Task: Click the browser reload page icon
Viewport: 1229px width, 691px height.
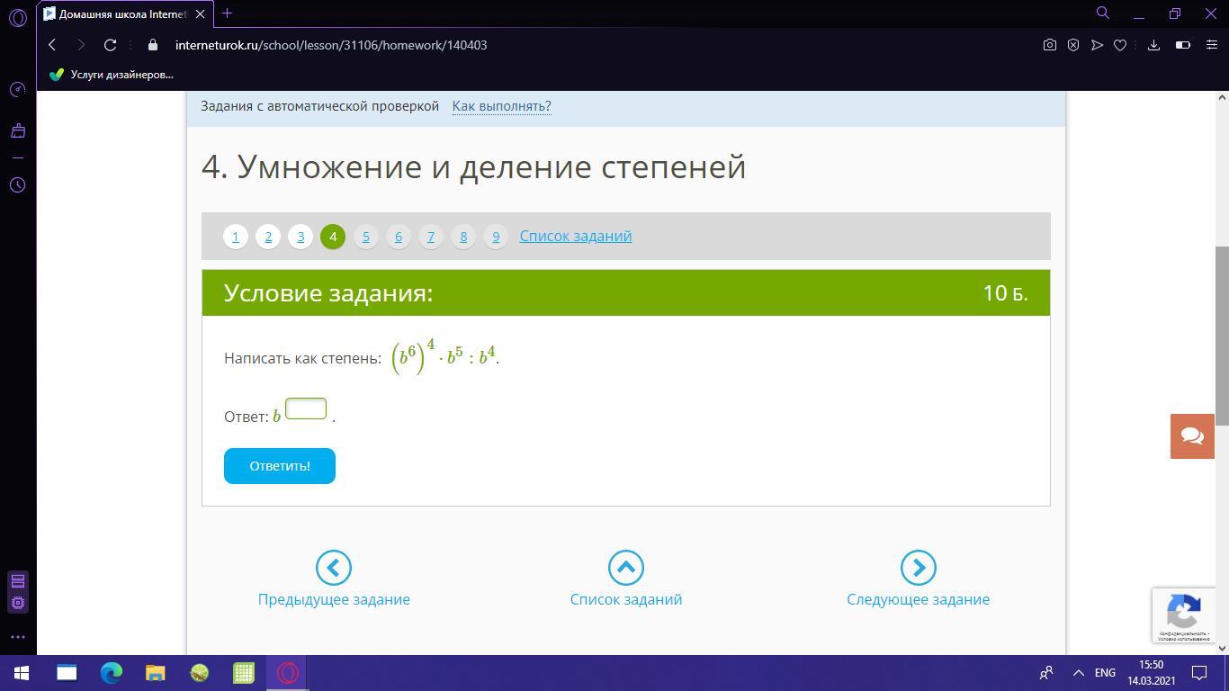Action: tap(110, 45)
